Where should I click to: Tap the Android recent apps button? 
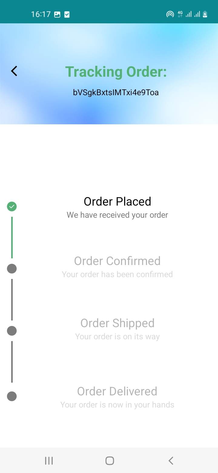(49, 461)
